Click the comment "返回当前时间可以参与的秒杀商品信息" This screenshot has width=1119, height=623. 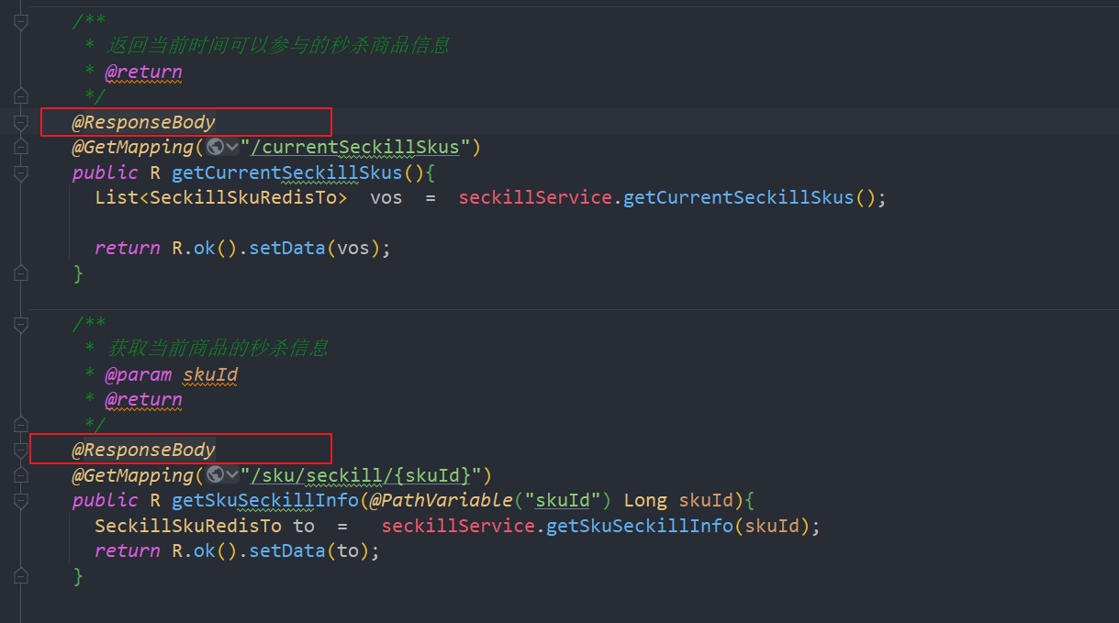[278, 45]
